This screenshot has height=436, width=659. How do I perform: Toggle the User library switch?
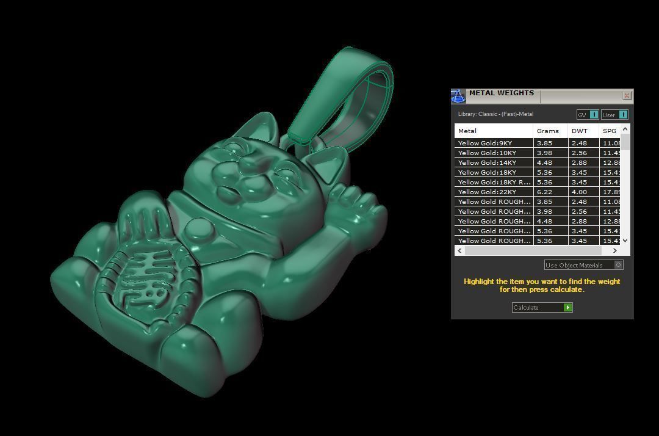614,114
